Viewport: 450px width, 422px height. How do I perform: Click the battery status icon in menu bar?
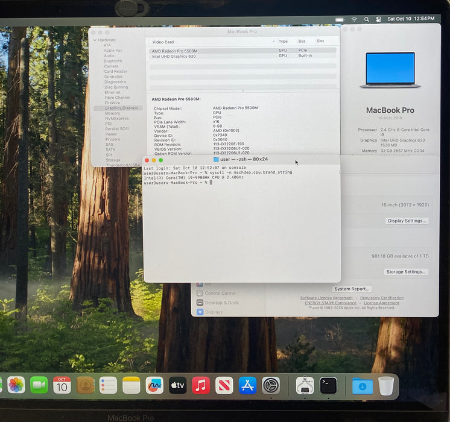[x=340, y=19]
